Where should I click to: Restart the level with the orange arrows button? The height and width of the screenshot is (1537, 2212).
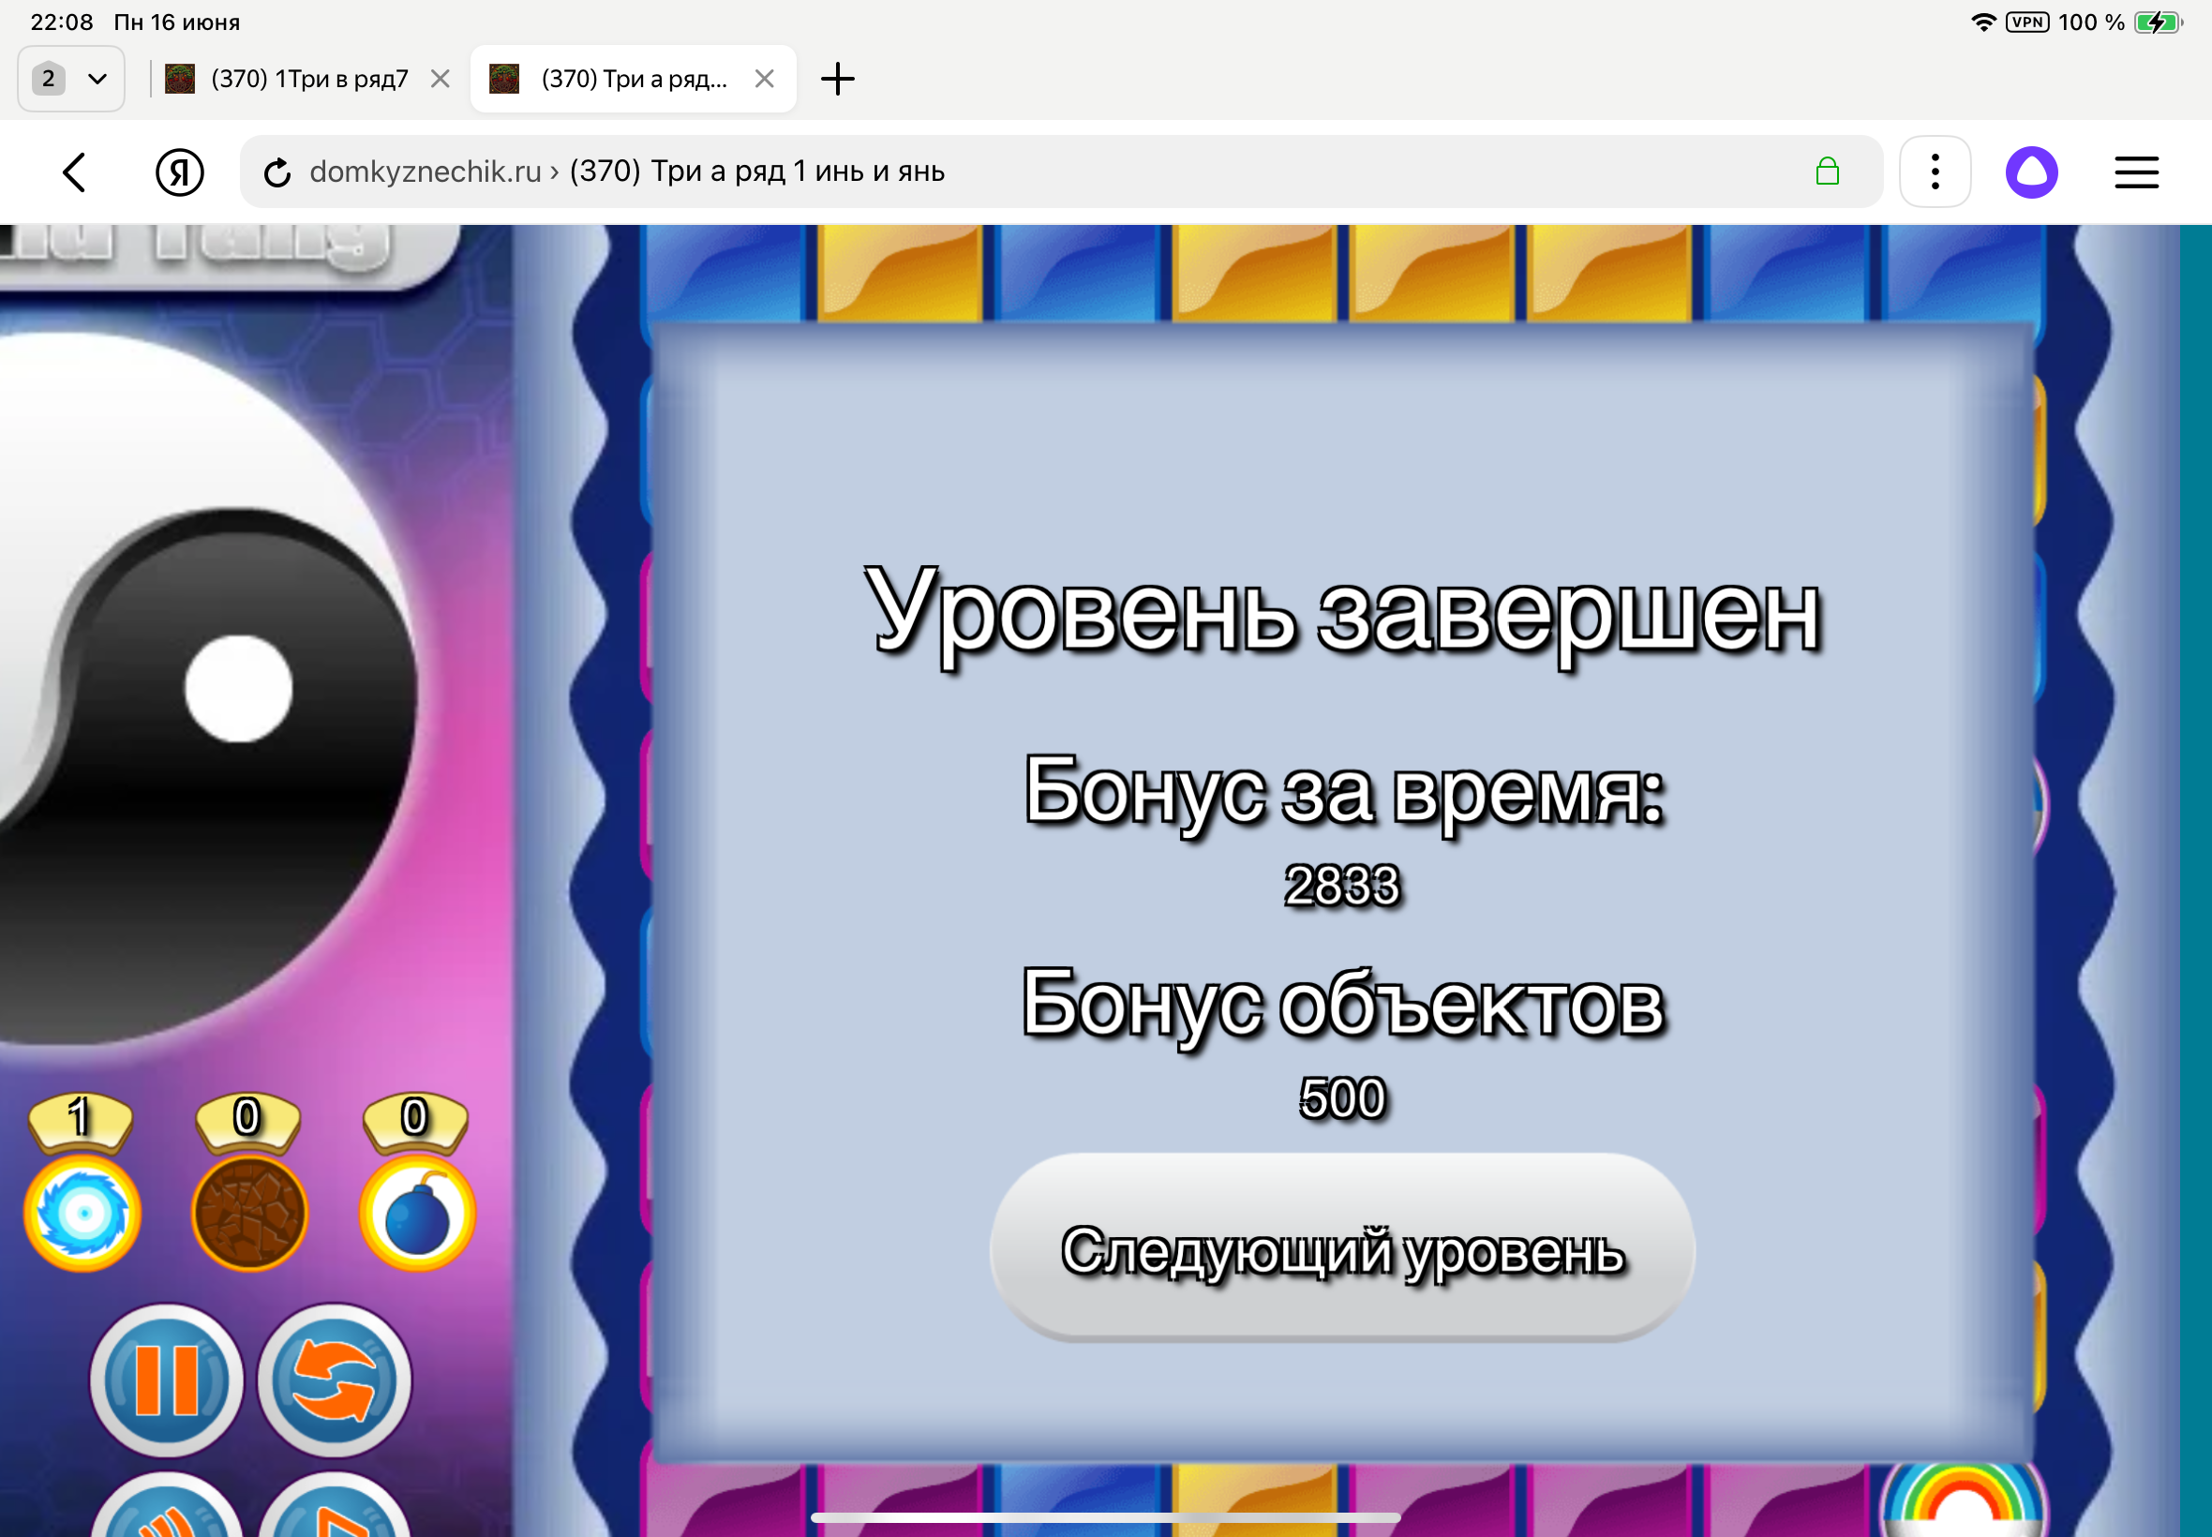click(x=335, y=1380)
